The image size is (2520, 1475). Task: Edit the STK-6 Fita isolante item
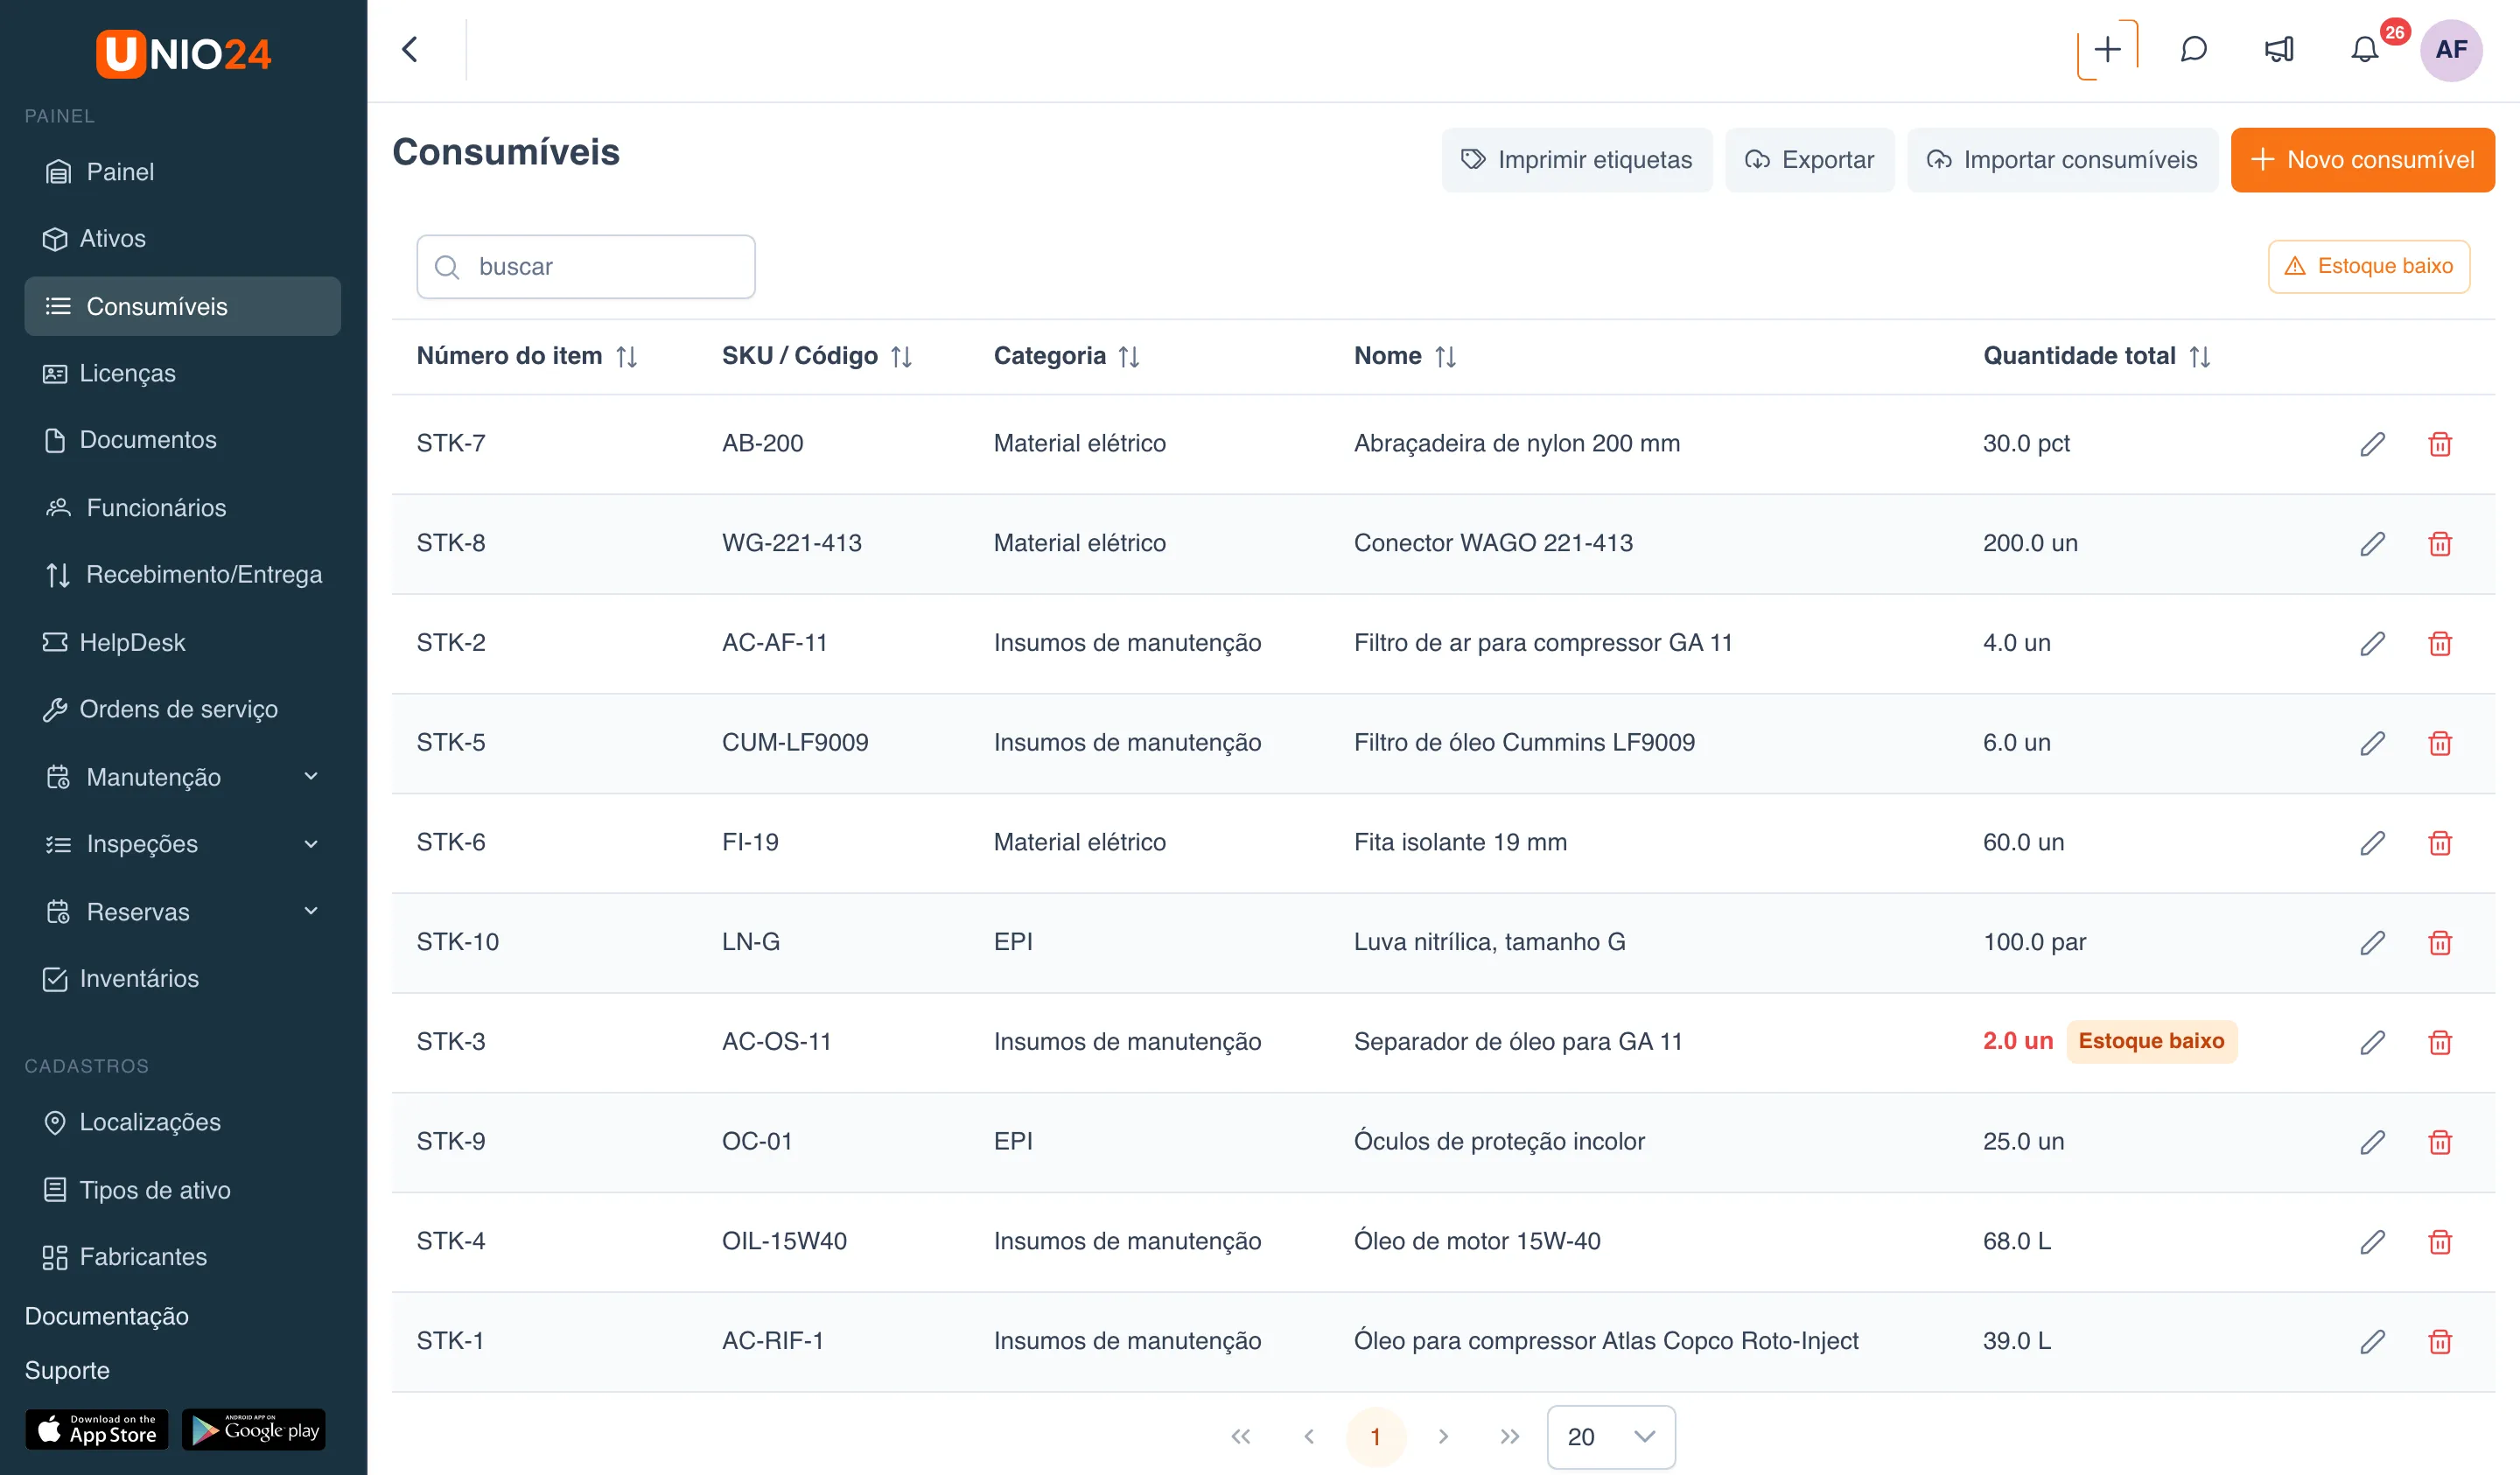(2372, 843)
